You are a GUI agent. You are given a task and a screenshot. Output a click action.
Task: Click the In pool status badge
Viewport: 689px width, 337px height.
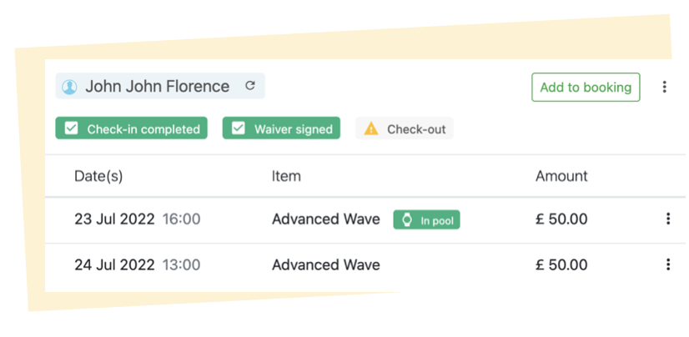click(x=426, y=219)
